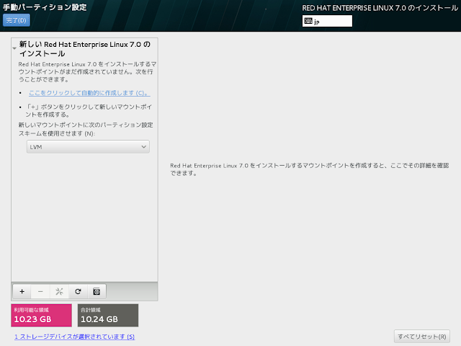Click the 合計領域 10.24 GB box
Image resolution: width=461 pixels, height=346 pixels.
(108, 316)
